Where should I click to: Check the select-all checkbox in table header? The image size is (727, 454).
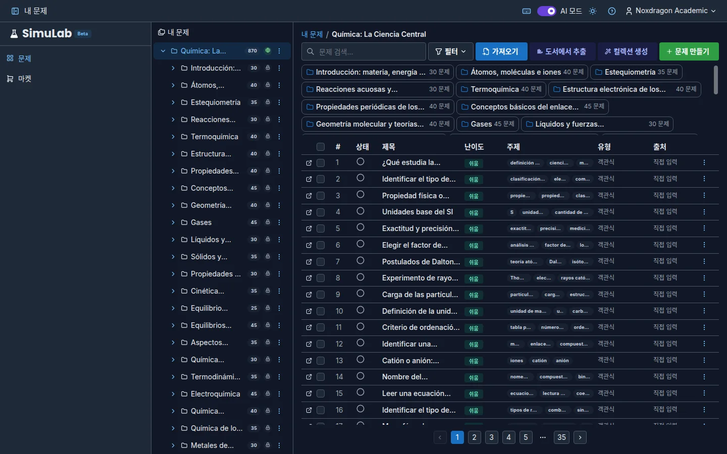pyautogui.click(x=321, y=147)
